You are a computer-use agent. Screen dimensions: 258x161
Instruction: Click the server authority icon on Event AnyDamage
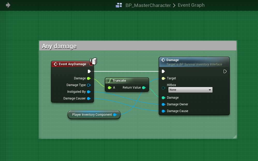tap(93, 61)
